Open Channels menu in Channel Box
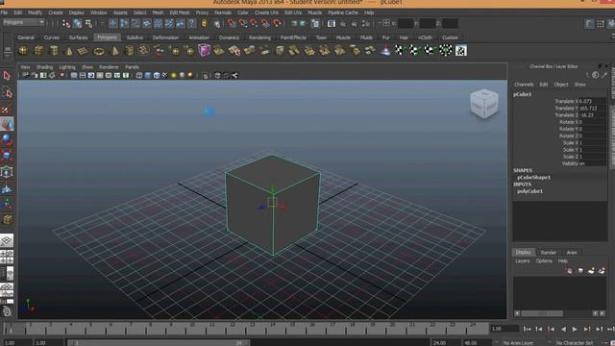The image size is (615, 346). pyautogui.click(x=524, y=85)
